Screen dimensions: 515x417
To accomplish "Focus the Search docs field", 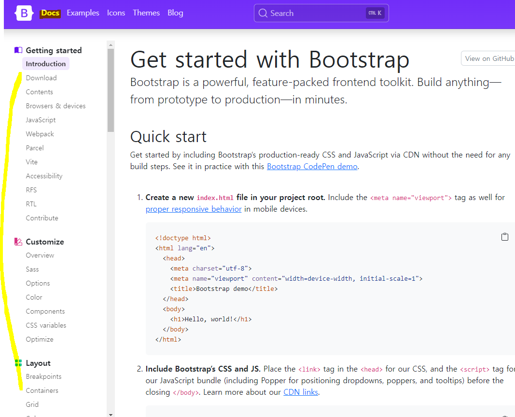I will click(x=321, y=13).
